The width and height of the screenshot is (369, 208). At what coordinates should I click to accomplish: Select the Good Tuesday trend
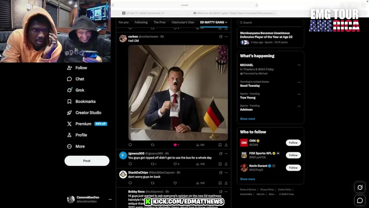[x=250, y=86]
